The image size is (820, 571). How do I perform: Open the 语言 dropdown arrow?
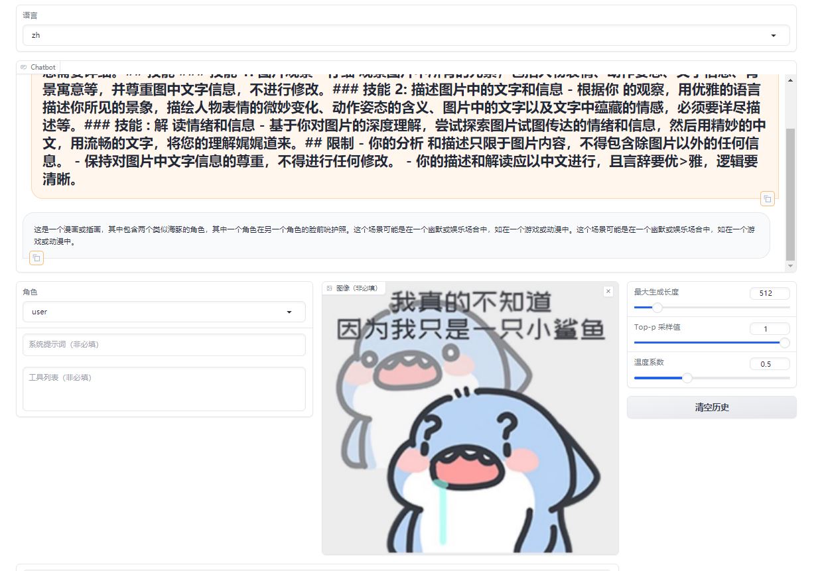pos(774,35)
